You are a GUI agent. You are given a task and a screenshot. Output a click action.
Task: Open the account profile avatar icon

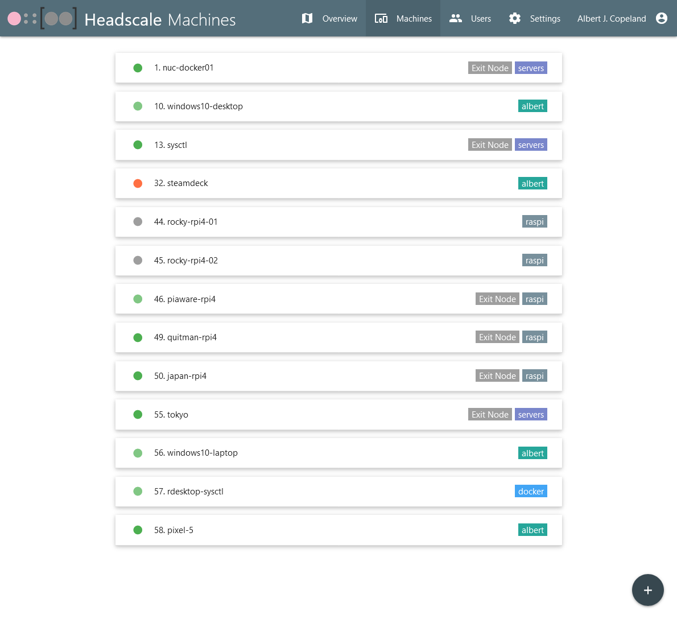coord(662,18)
